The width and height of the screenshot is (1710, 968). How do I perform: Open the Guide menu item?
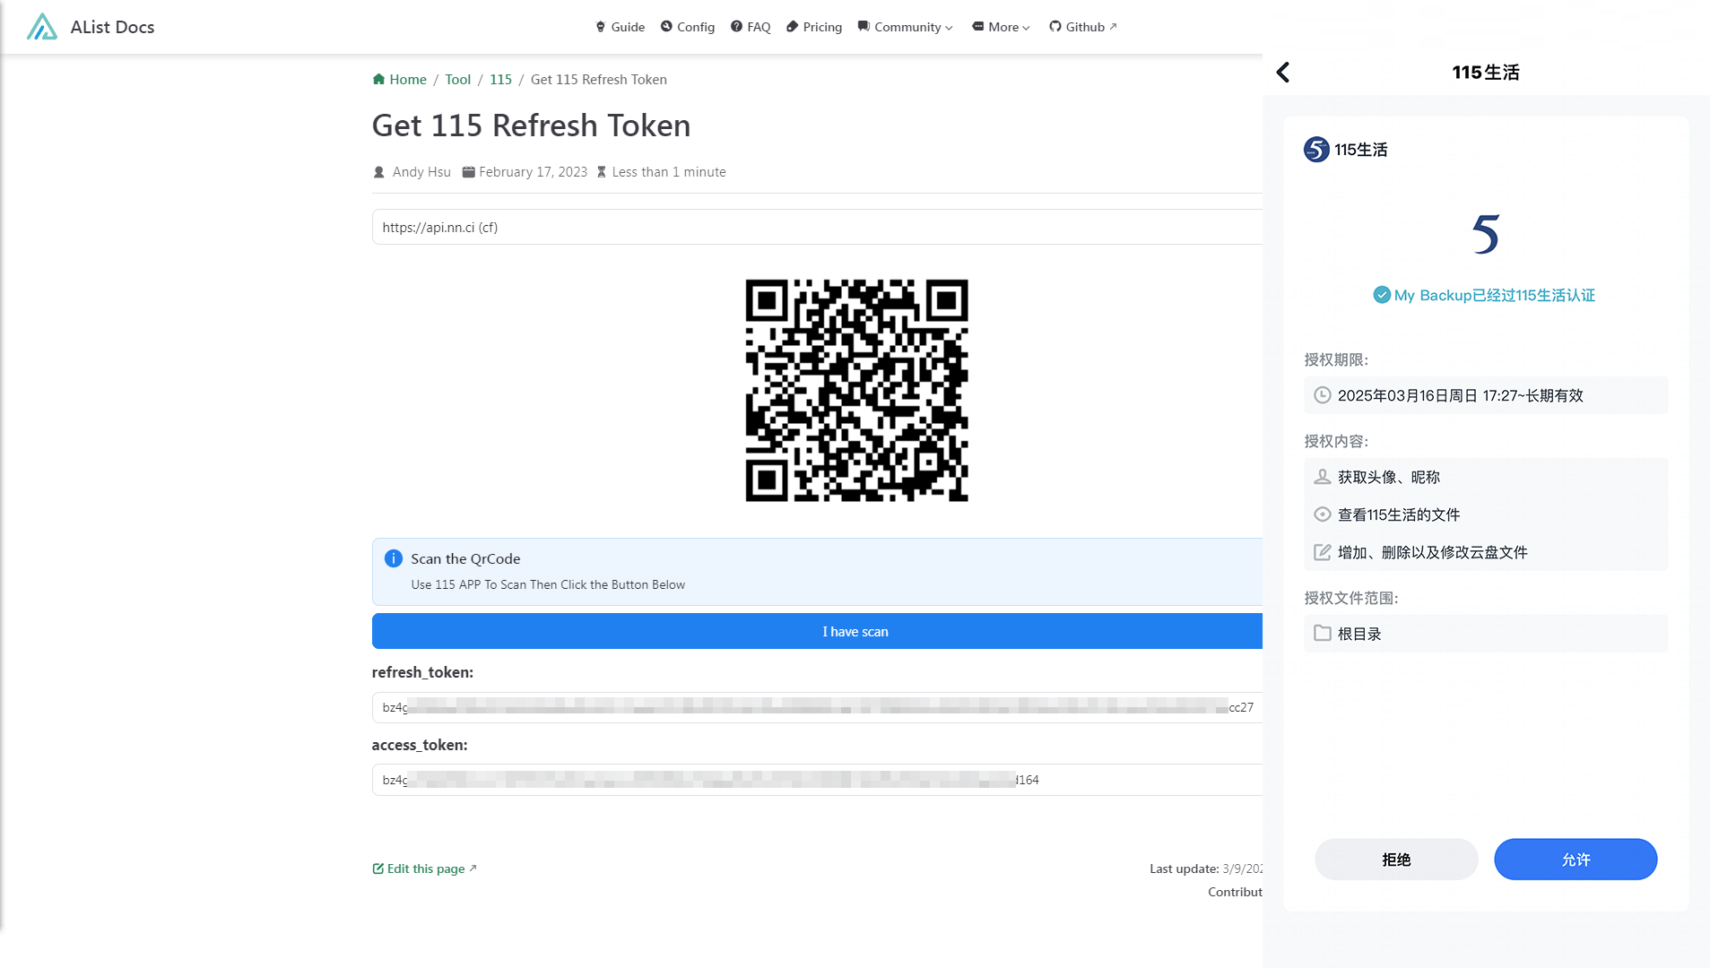pyautogui.click(x=621, y=27)
